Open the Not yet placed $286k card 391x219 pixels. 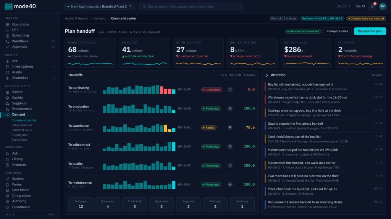click(x=306, y=53)
